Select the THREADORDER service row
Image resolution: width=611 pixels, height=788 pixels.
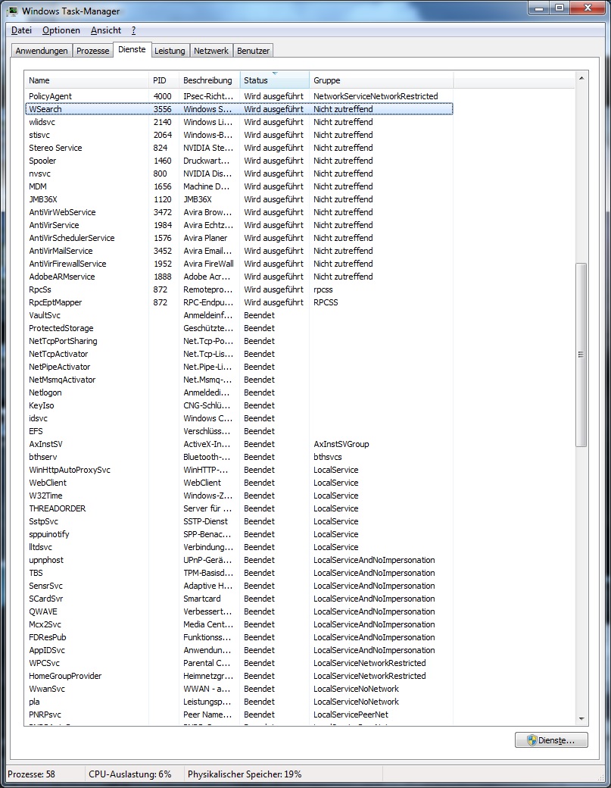coord(239,509)
